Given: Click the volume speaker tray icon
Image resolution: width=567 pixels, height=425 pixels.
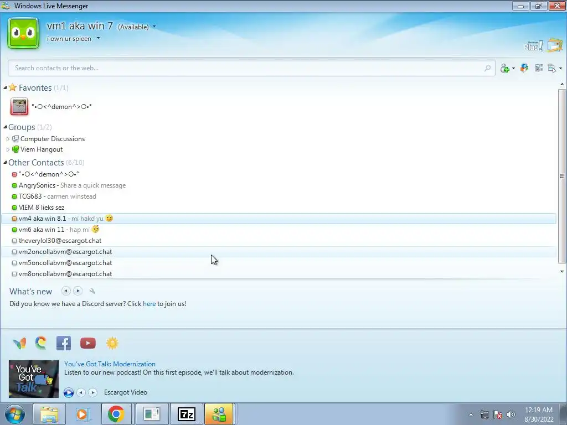Looking at the screenshot, I should (511, 414).
